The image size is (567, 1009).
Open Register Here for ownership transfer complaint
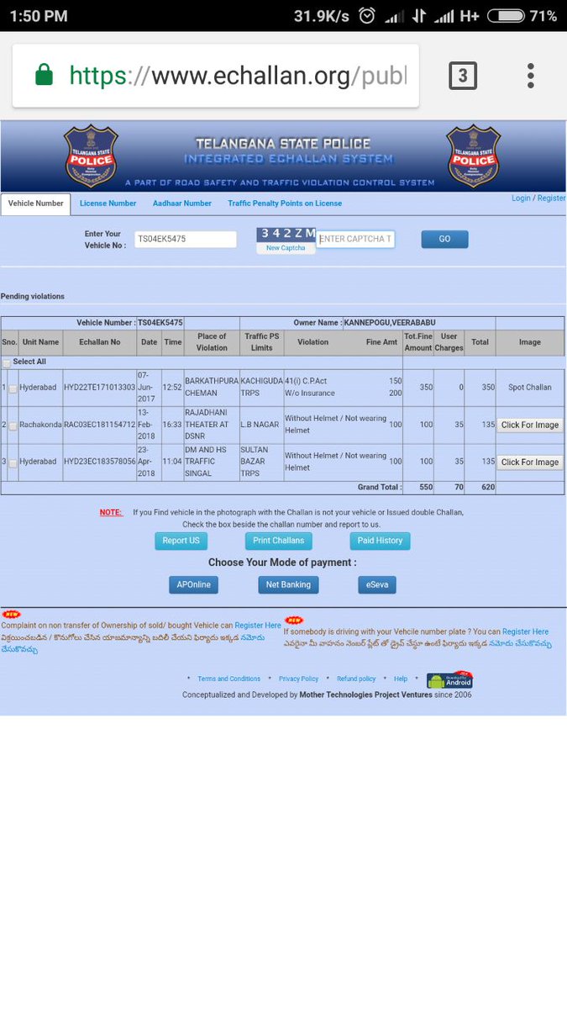[258, 626]
